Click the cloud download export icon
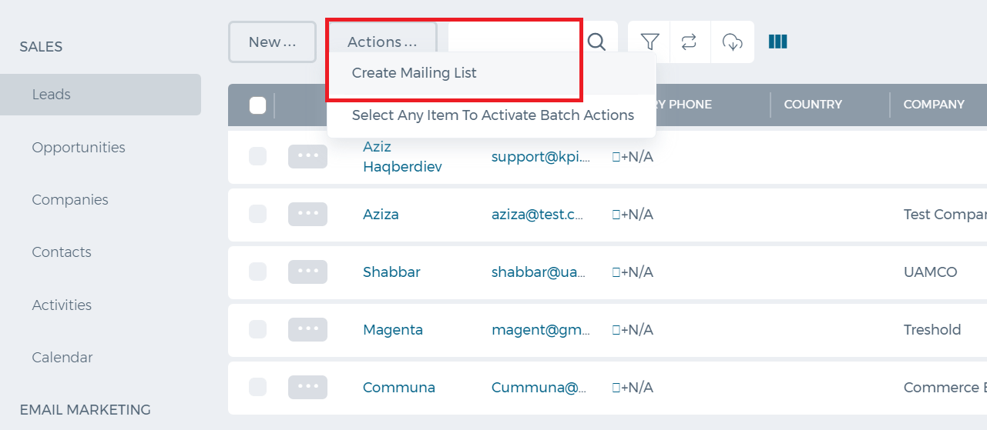The width and height of the screenshot is (987, 430). pos(732,42)
